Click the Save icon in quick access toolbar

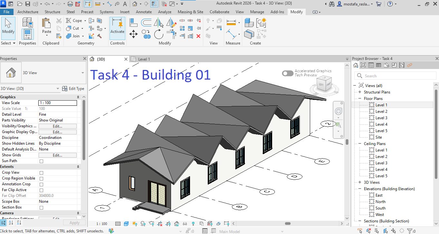(x=27, y=4)
